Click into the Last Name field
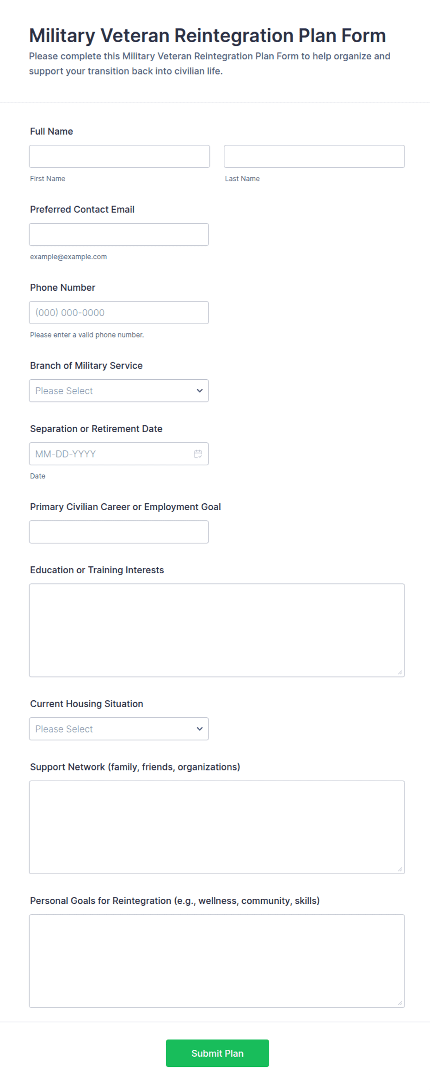Image resolution: width=430 pixels, height=1090 pixels. click(x=314, y=157)
